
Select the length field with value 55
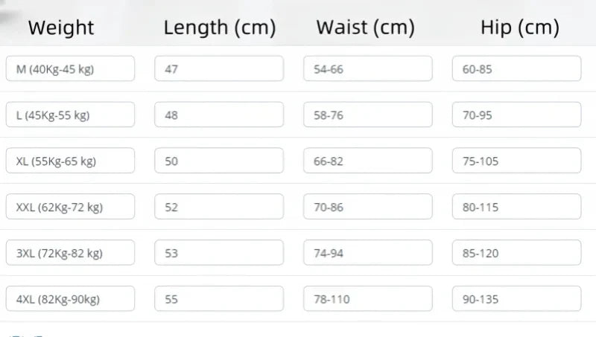pyautogui.click(x=219, y=299)
